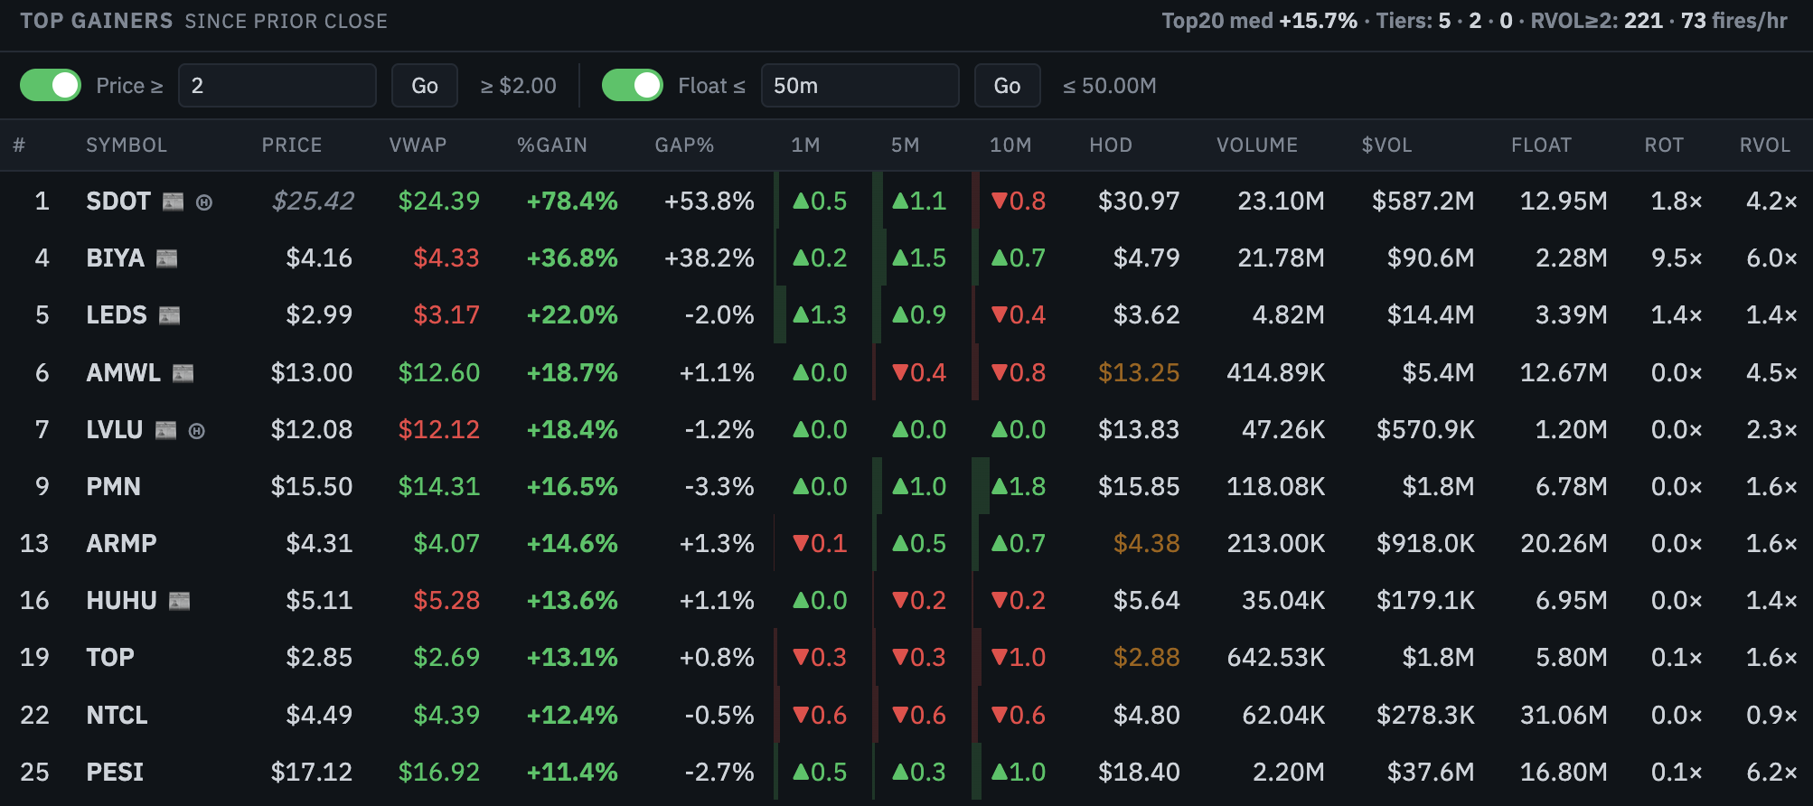The image size is (1813, 806).
Task: Click SDOT volume 23.10M
Action: pyautogui.click(x=1281, y=201)
